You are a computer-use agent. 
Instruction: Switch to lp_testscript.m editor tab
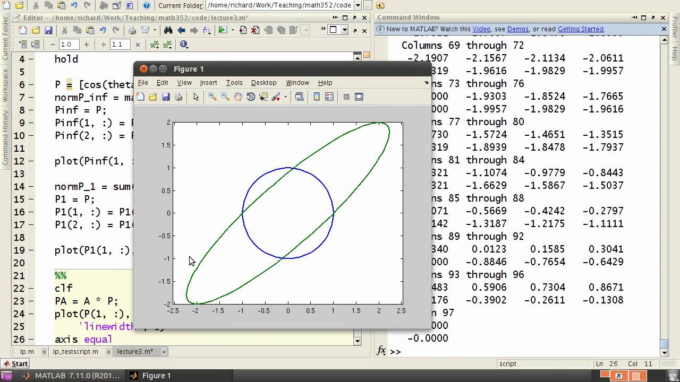[x=75, y=351]
